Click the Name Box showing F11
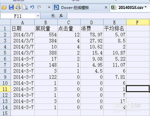Screen dimensions: 150x116 tap(18, 16)
